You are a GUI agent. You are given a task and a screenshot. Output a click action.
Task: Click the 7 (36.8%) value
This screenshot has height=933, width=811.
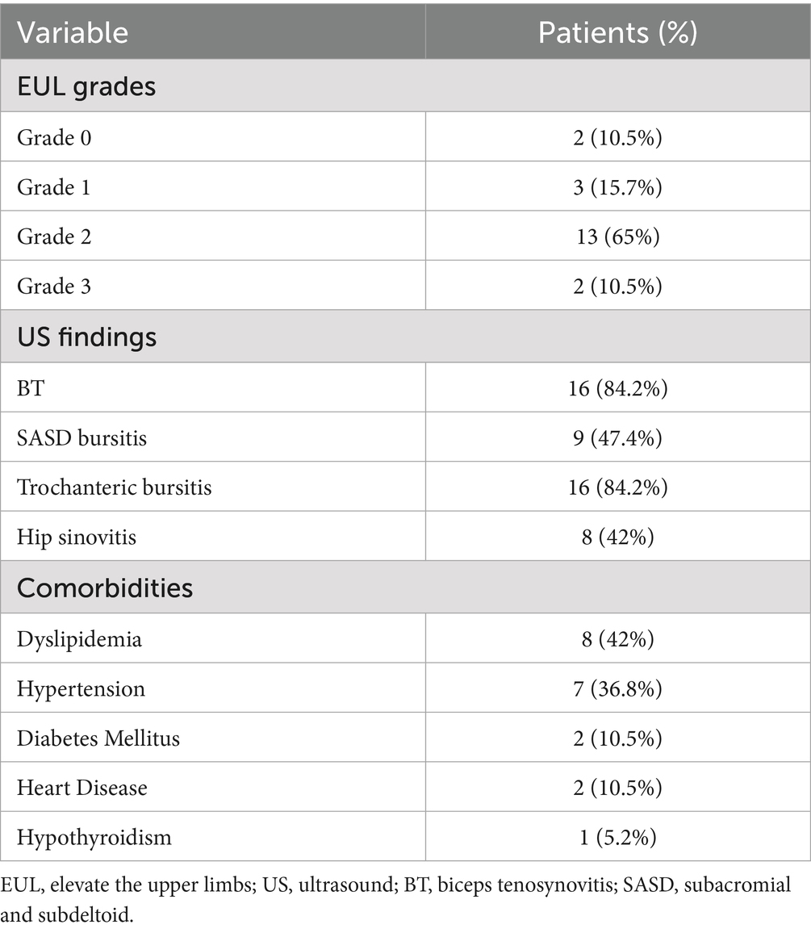[x=617, y=688]
